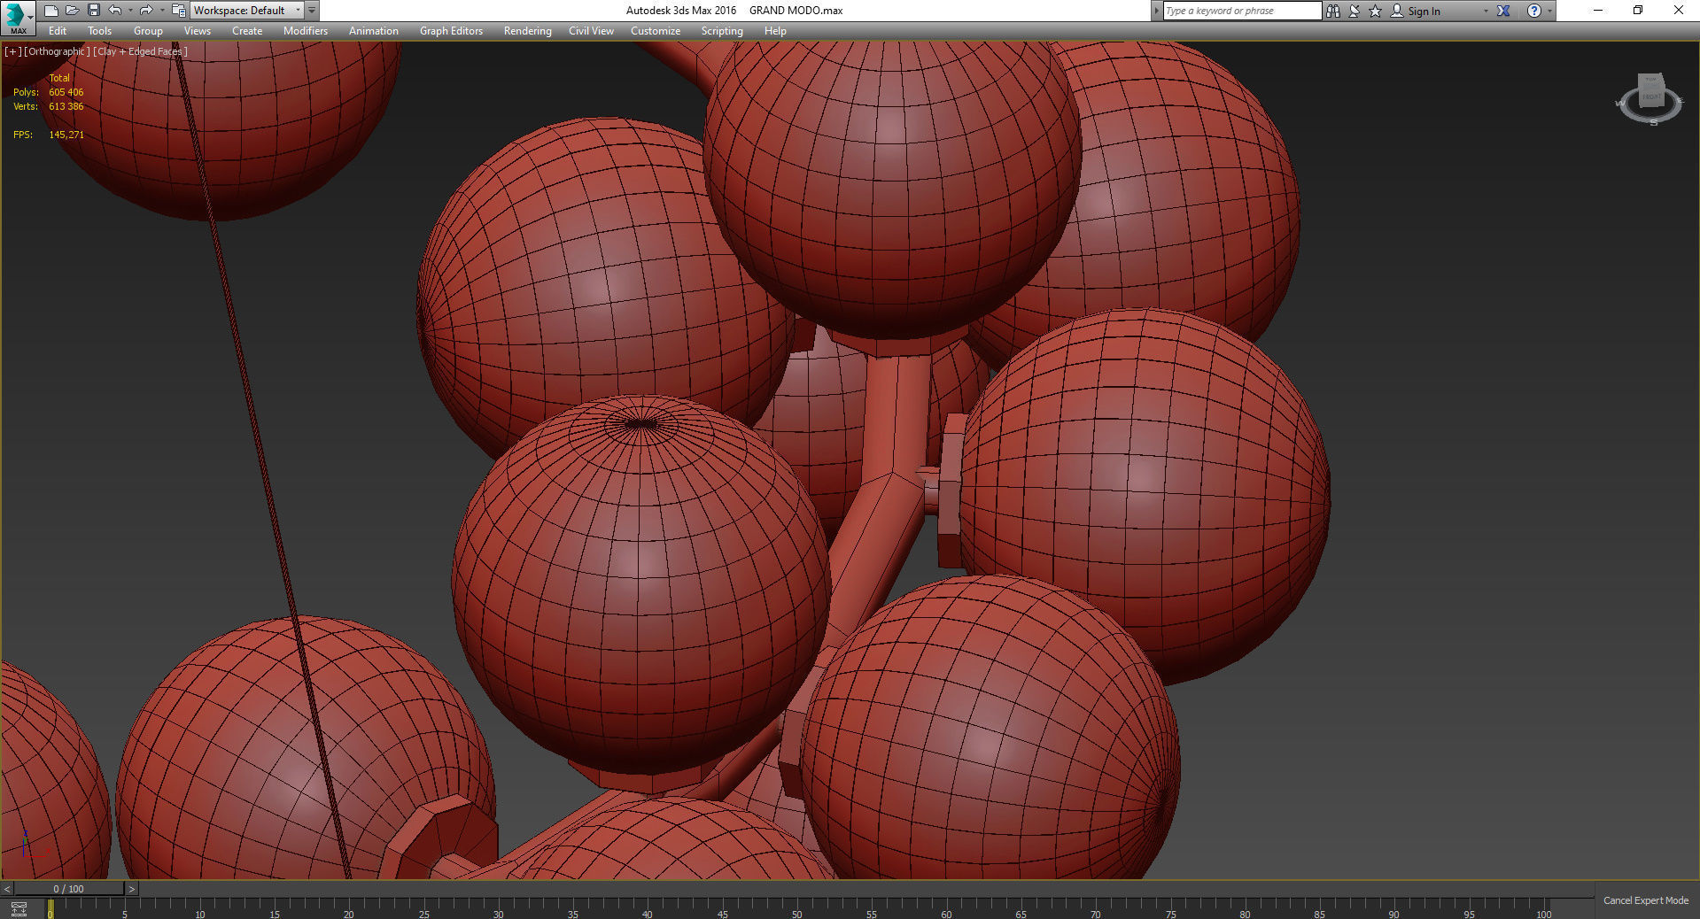1700x919 pixels.
Task: Expand the Quick Access Toolbar customize arrow
Action: pyautogui.click(x=312, y=11)
